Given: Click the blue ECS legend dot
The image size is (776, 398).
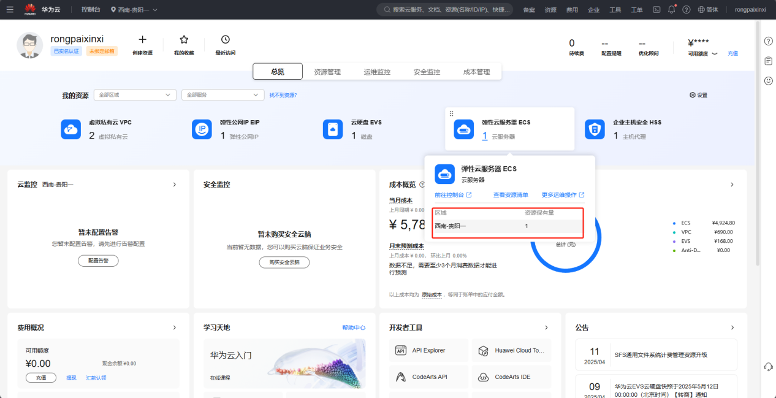Looking at the screenshot, I should pyautogui.click(x=674, y=223).
